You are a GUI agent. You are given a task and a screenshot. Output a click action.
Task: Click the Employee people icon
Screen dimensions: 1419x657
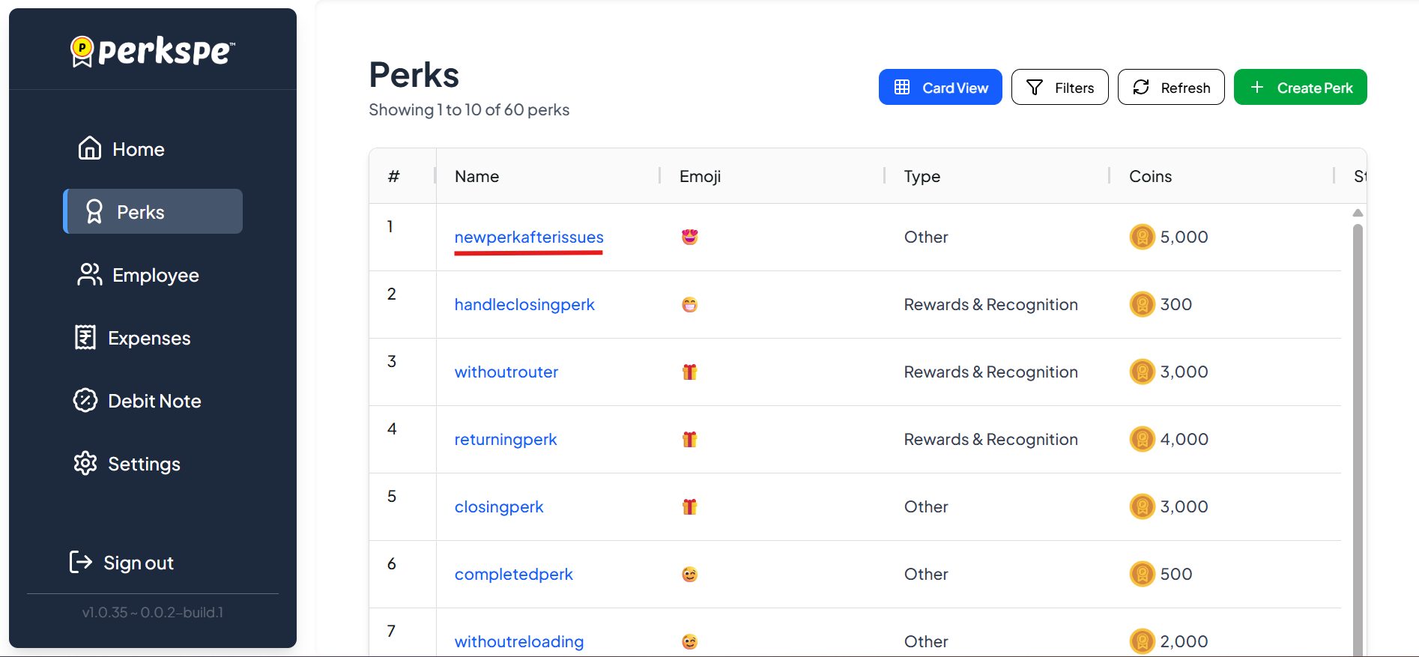[x=89, y=275]
